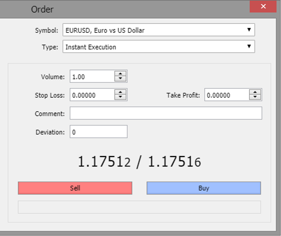Expand the Type dropdown showing Instant Execution
The width and height of the screenshot is (281, 236).
pos(159,47)
